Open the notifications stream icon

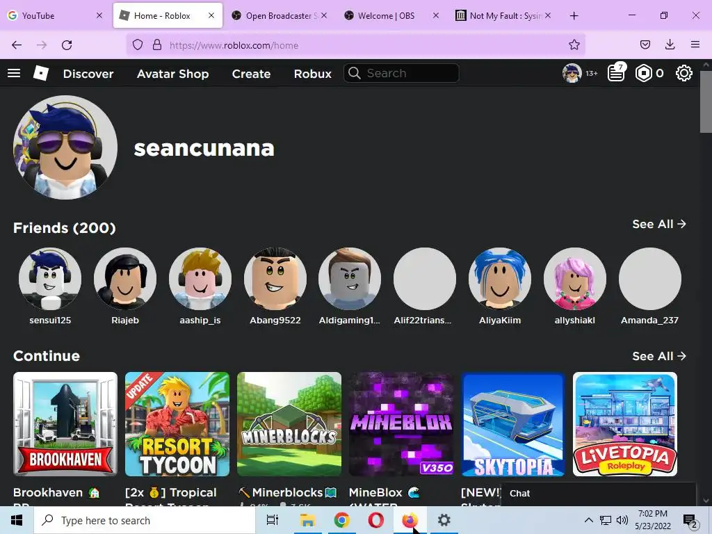(x=616, y=72)
